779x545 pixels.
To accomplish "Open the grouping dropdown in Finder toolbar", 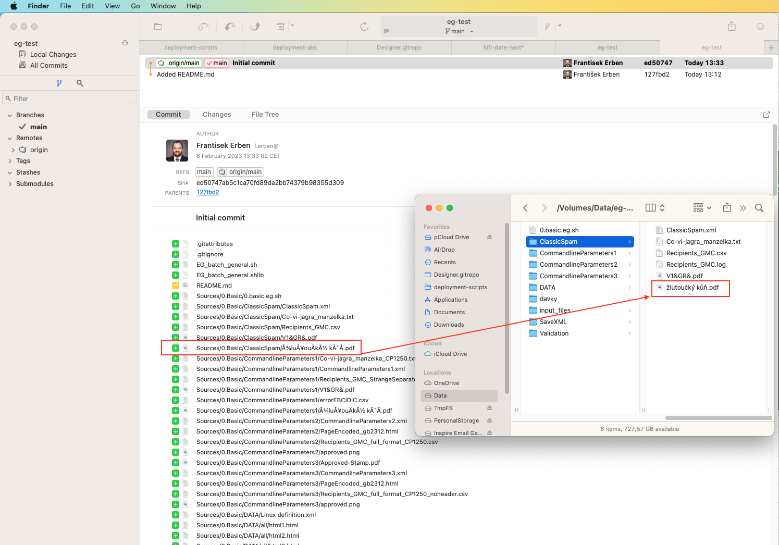I will click(x=701, y=207).
